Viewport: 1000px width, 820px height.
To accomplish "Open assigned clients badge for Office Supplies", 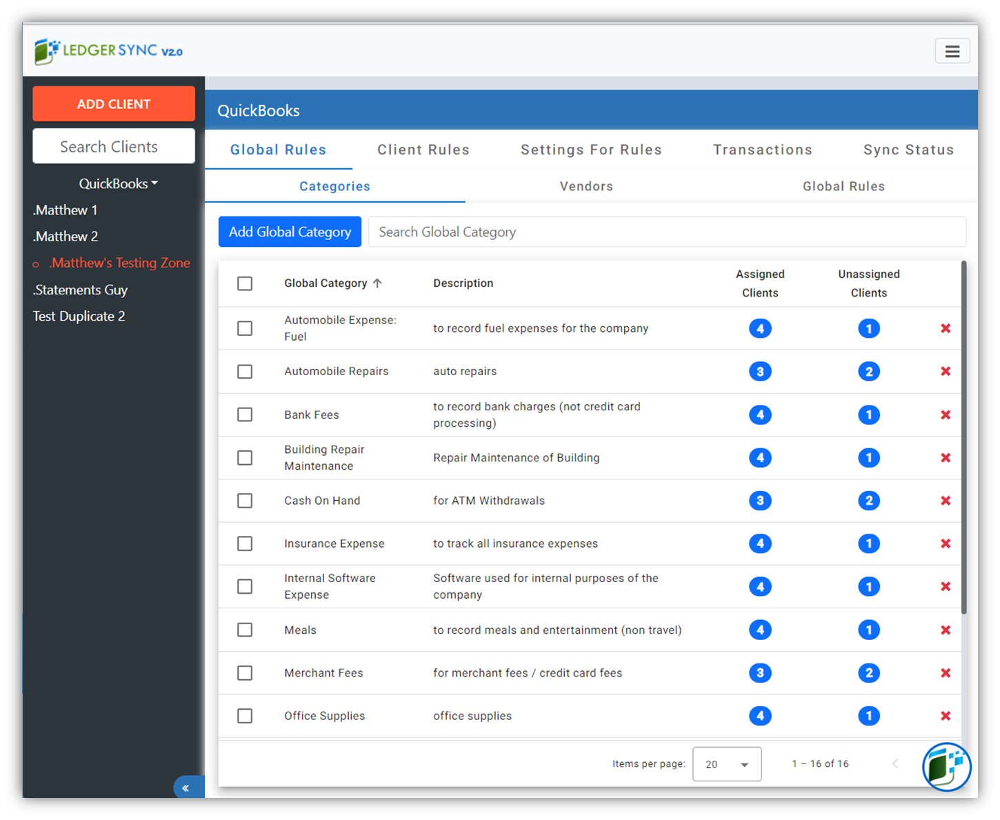I will [x=760, y=716].
